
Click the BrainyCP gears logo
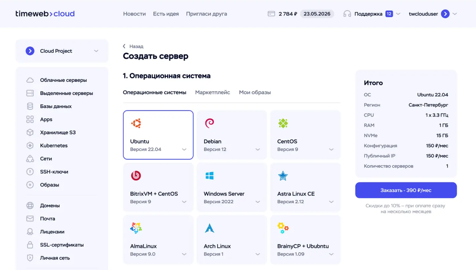pos(283,228)
